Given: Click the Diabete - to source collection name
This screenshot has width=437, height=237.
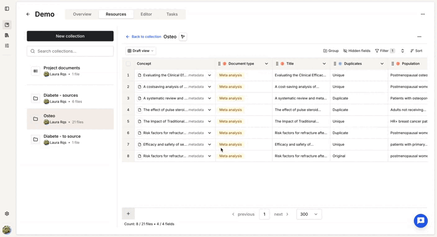Looking at the screenshot, I should pyautogui.click(x=62, y=136).
